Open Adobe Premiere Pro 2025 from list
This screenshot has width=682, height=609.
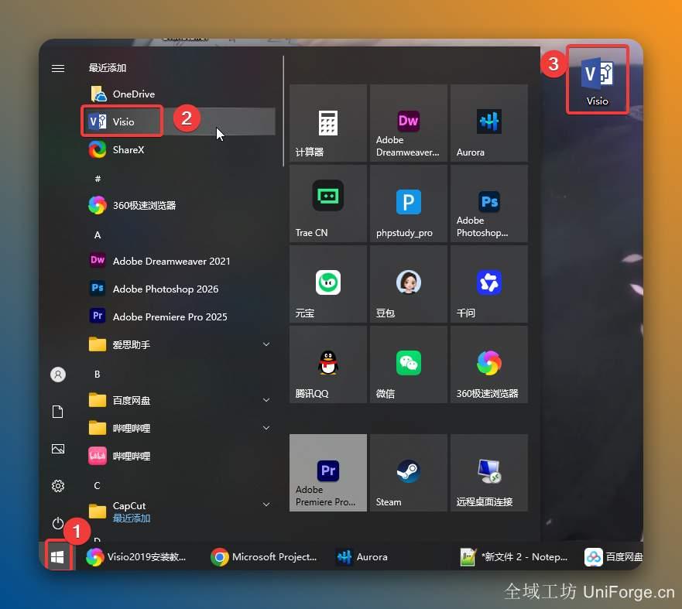[178, 316]
